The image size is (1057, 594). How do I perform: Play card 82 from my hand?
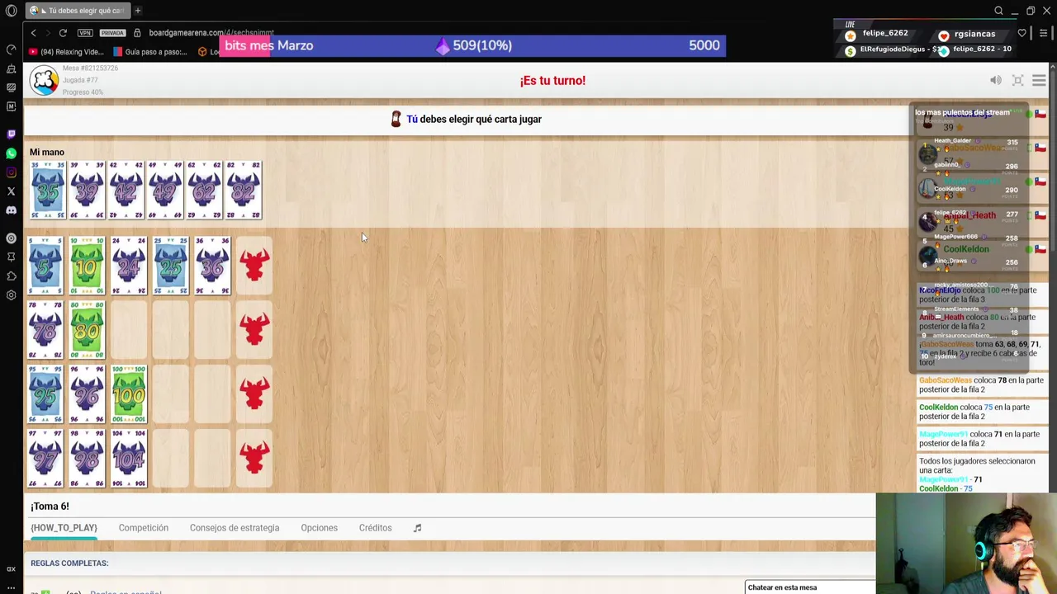pyautogui.click(x=244, y=191)
